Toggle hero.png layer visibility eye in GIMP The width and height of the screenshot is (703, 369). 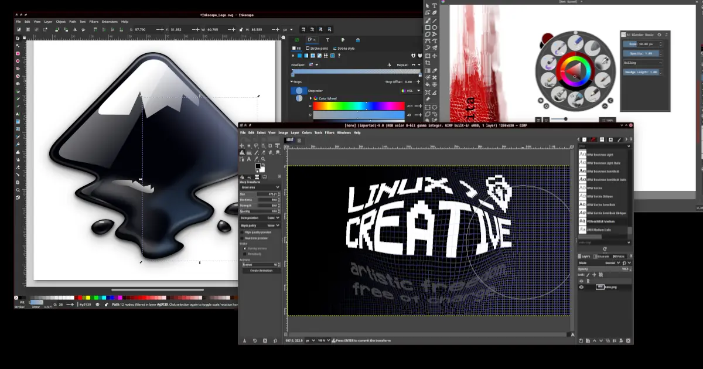(581, 287)
